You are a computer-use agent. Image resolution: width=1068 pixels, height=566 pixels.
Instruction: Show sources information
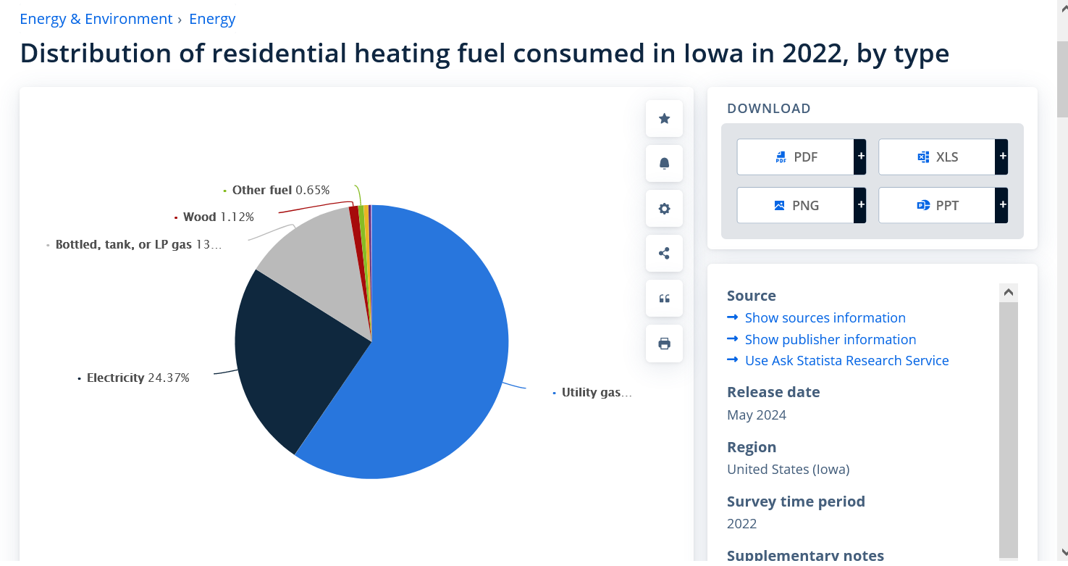pos(825,317)
